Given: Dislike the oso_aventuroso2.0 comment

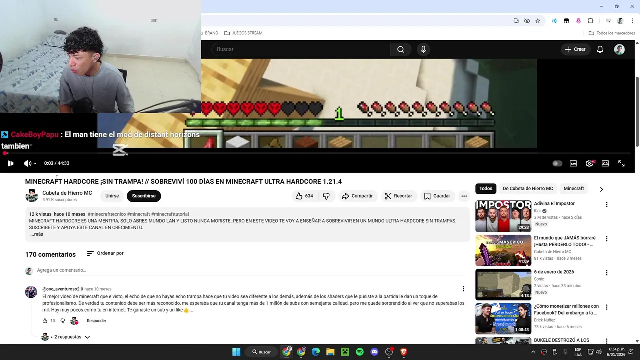Looking at the screenshot, I should pos(63,321).
